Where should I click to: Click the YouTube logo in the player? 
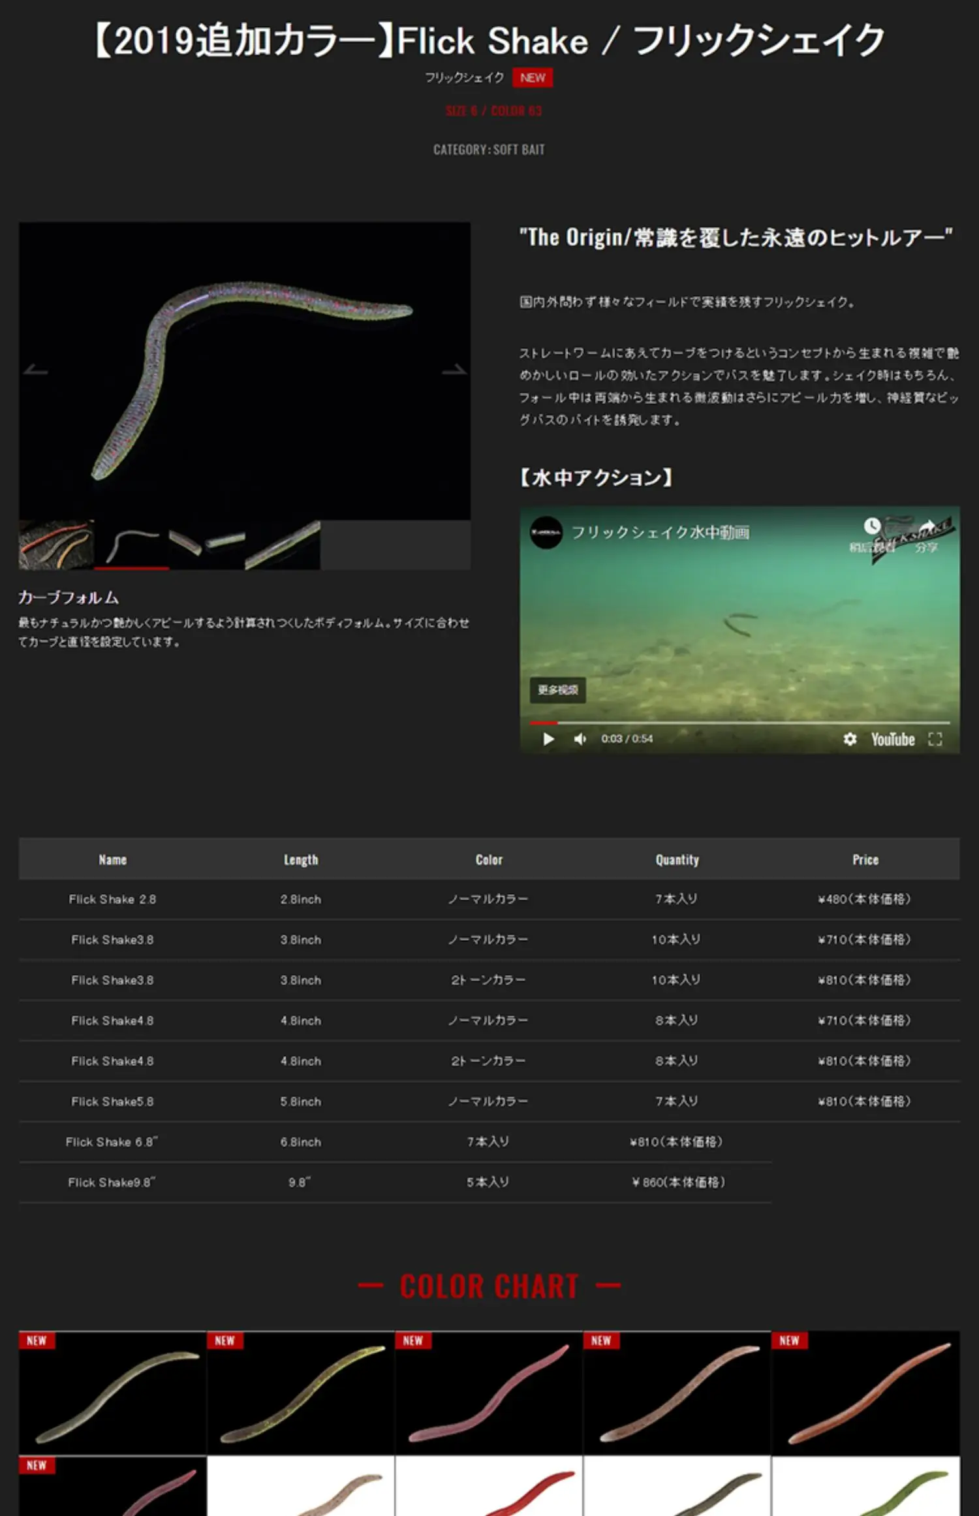(892, 739)
